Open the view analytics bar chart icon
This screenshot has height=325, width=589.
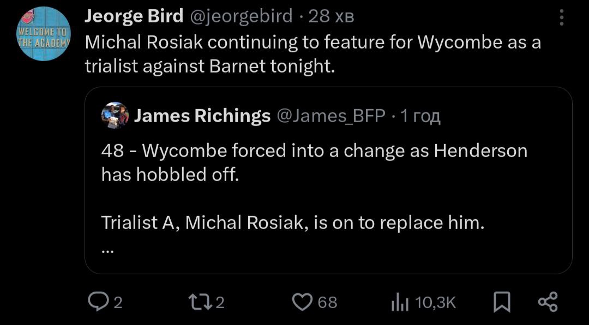pyautogui.click(x=400, y=302)
